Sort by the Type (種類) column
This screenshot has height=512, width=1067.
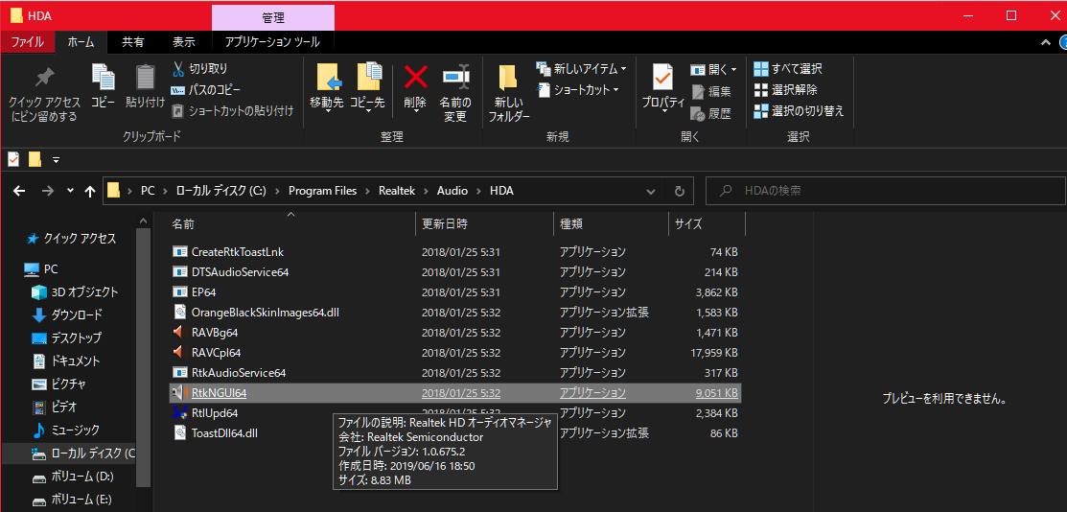pyautogui.click(x=611, y=223)
